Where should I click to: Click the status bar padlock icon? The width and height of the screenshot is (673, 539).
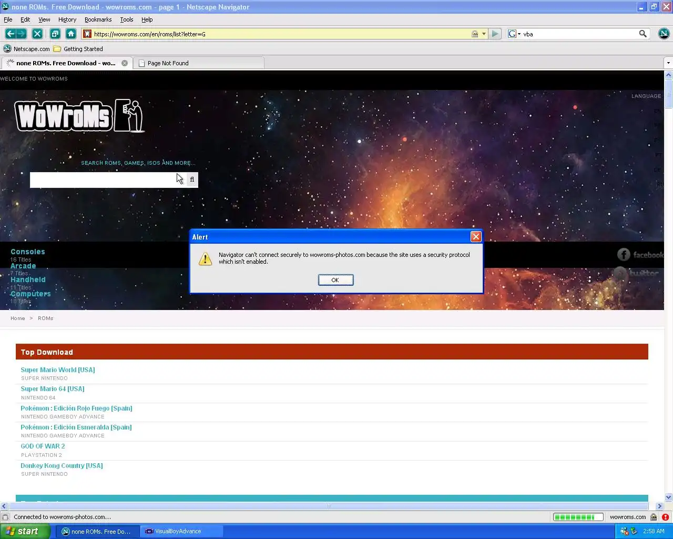coord(654,517)
